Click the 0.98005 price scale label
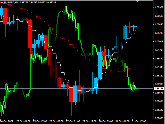The image size is (165, 124). (159, 118)
